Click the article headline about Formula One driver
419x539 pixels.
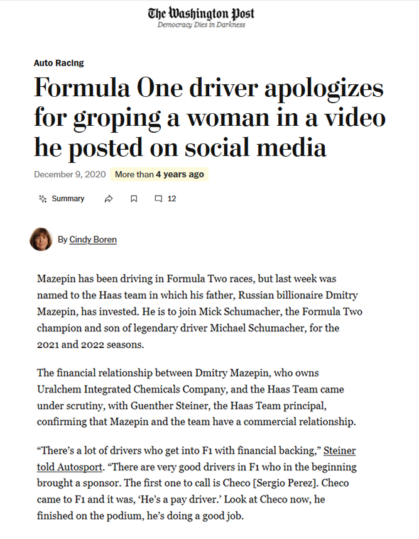click(209, 118)
